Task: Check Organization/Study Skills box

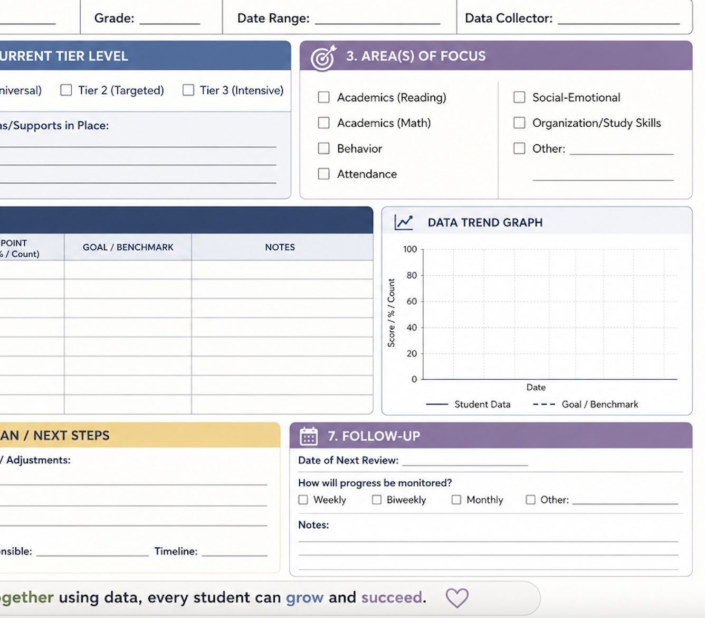Action: [x=520, y=123]
